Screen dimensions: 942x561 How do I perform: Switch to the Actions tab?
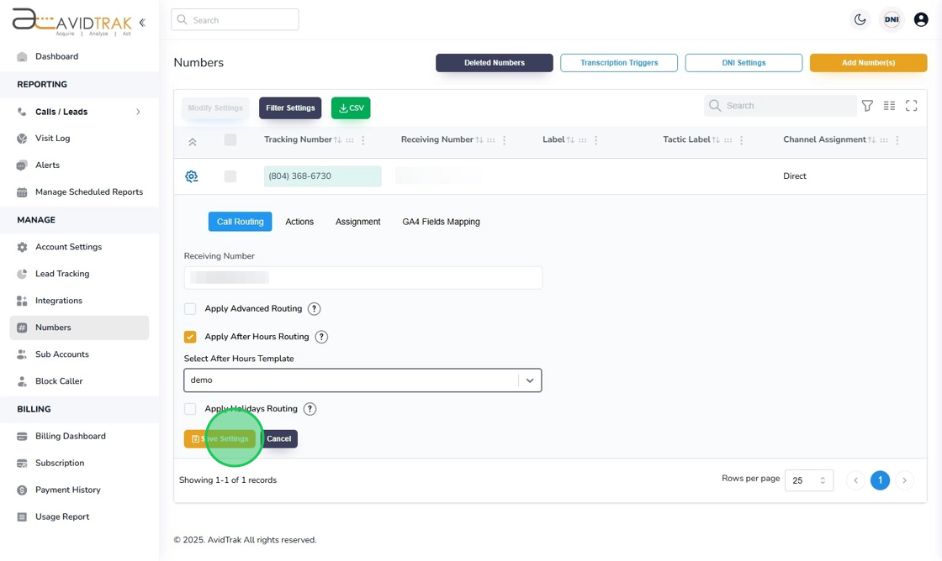point(299,222)
